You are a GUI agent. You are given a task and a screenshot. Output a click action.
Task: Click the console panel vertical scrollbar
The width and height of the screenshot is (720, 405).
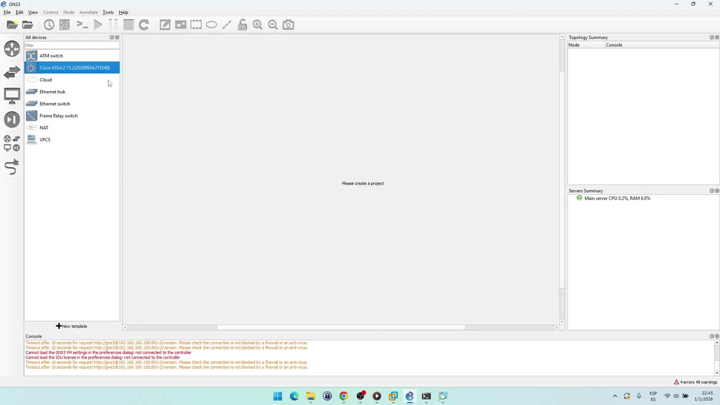(717, 358)
